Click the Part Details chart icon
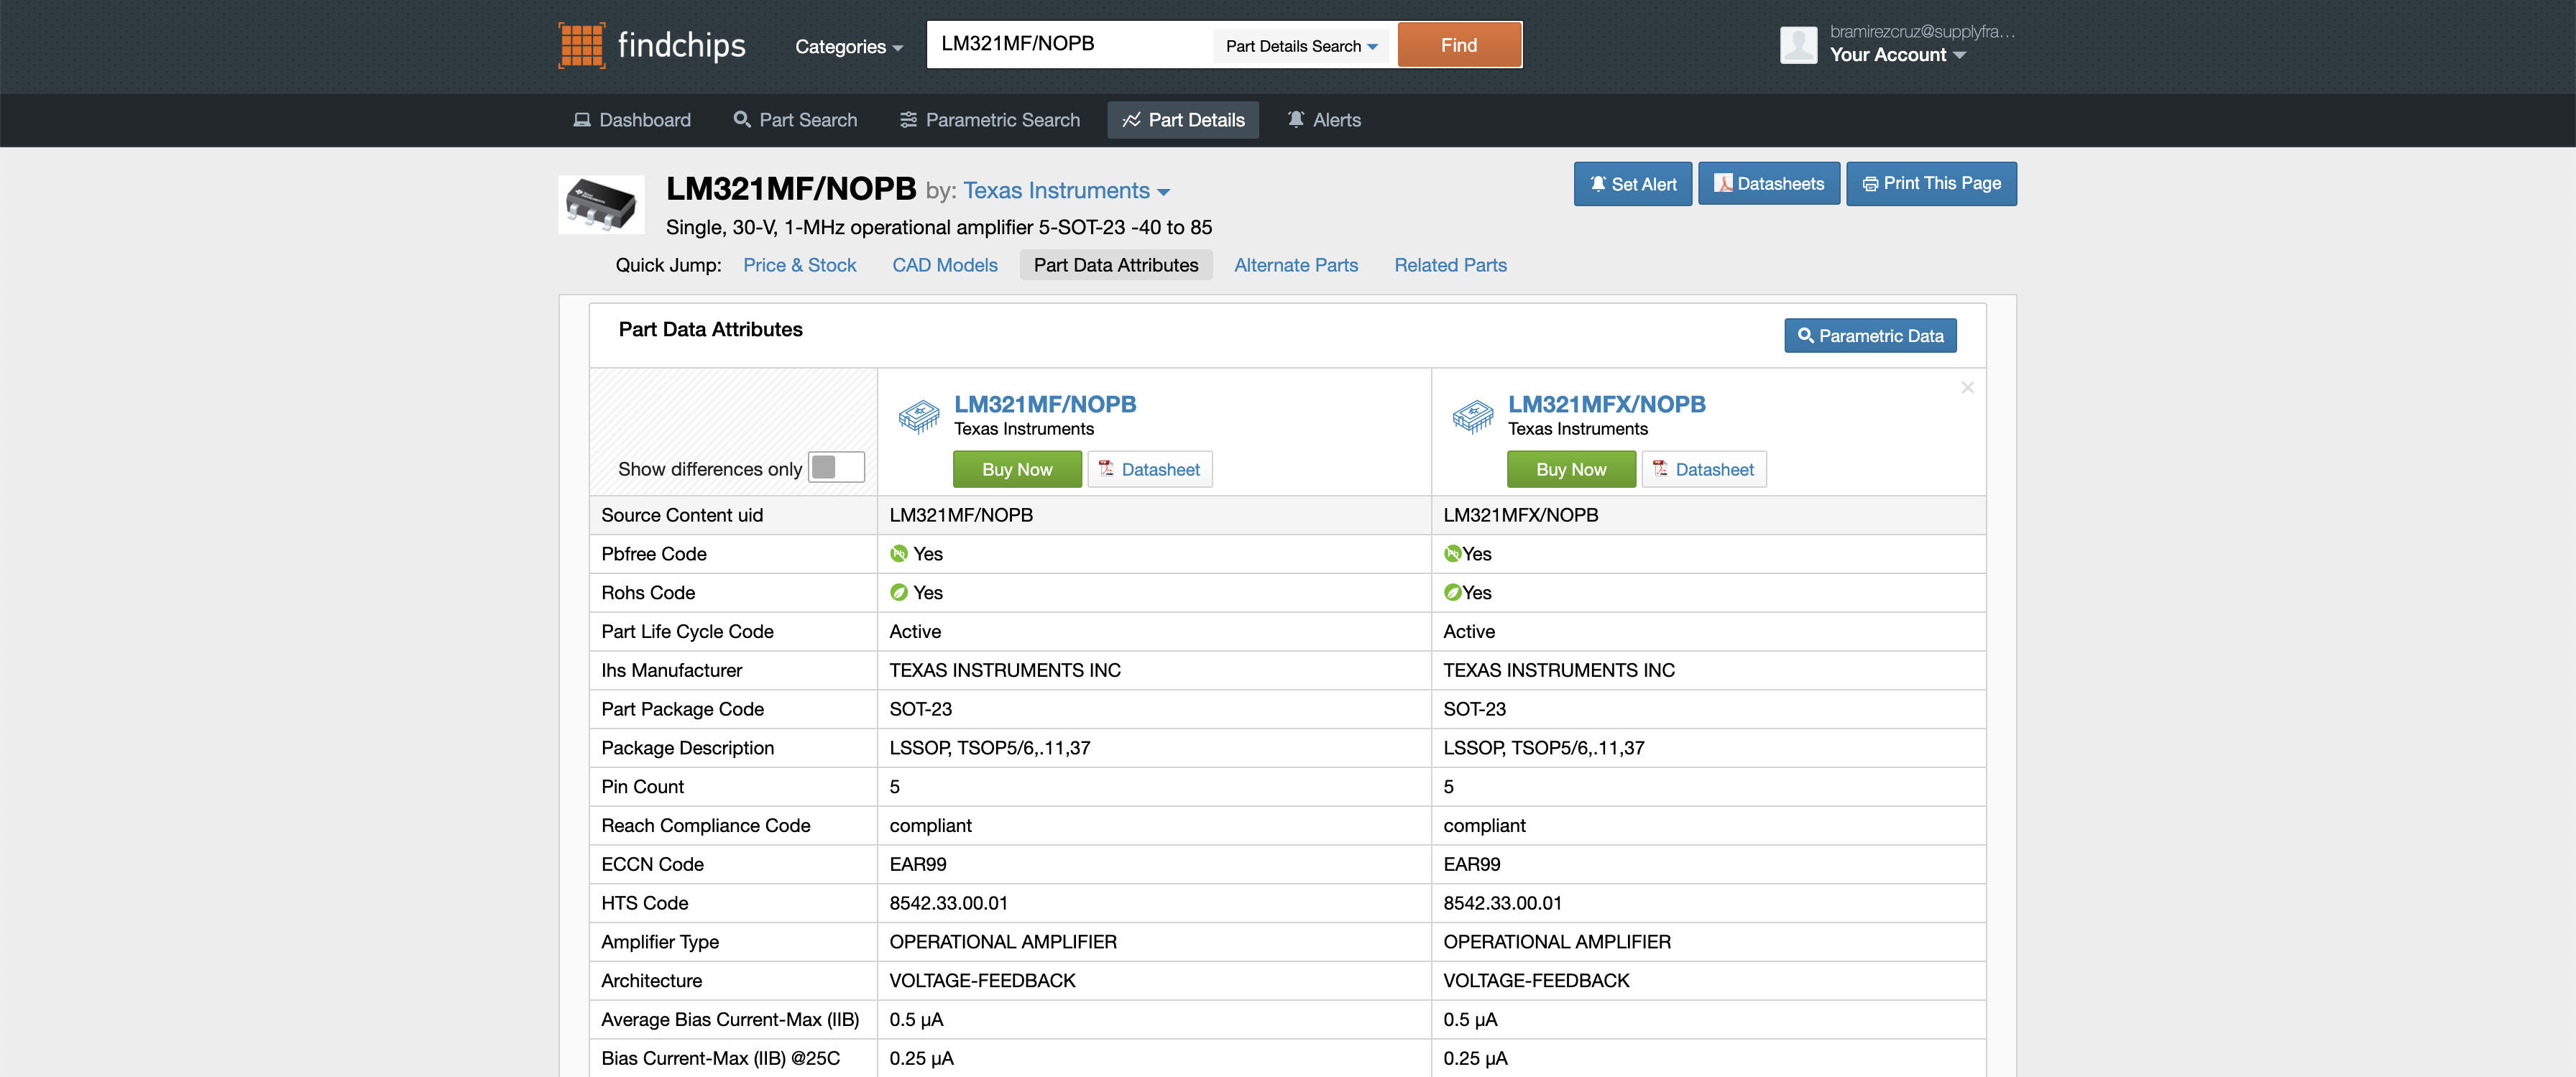Image resolution: width=2576 pixels, height=1077 pixels. pos(1131,120)
